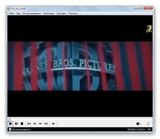Decrease playback speed with rewind button
160x139 pixels.
click(35, 123)
